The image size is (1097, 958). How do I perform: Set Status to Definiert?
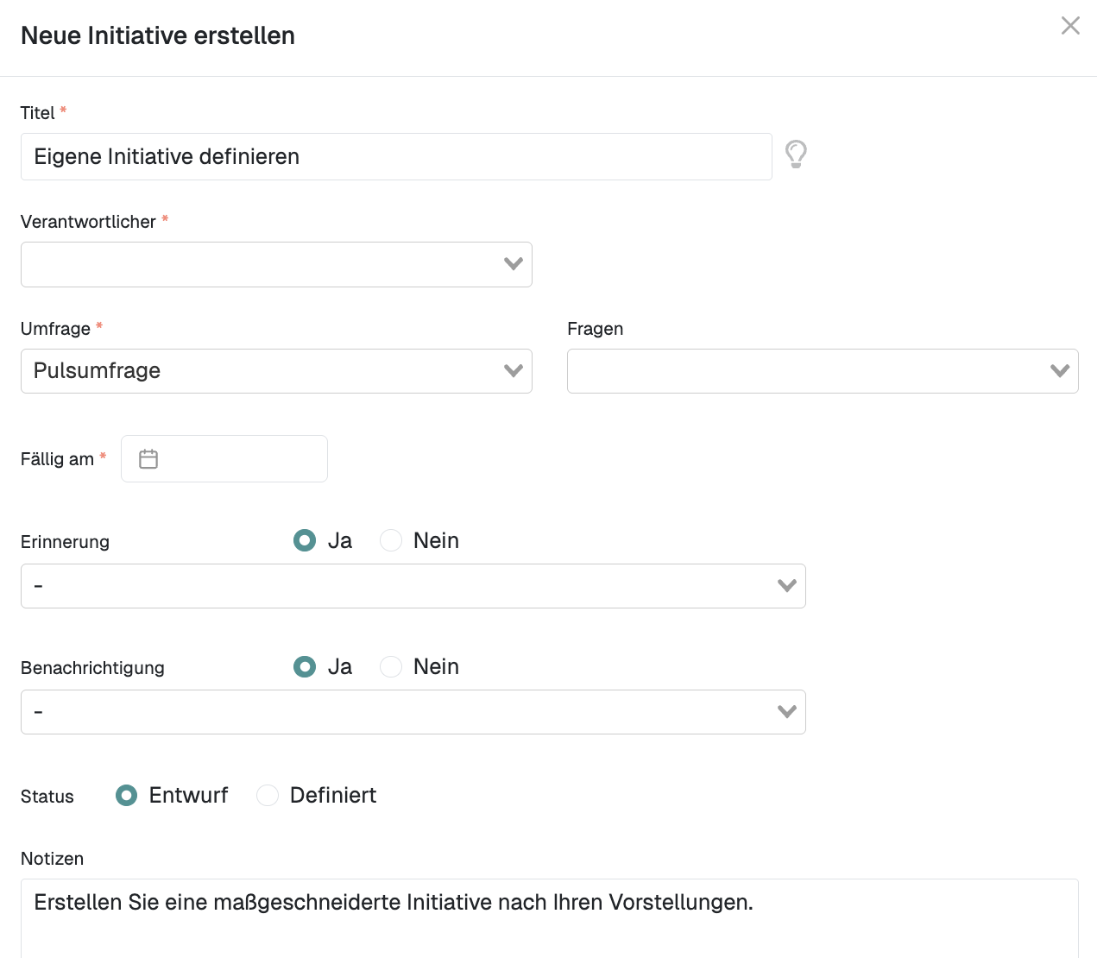point(268,795)
